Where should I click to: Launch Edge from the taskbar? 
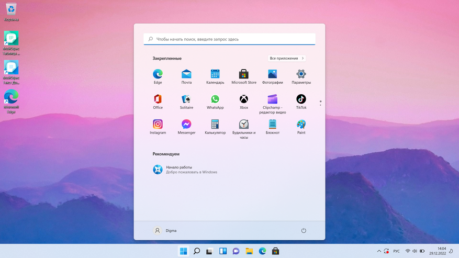pyautogui.click(x=262, y=251)
